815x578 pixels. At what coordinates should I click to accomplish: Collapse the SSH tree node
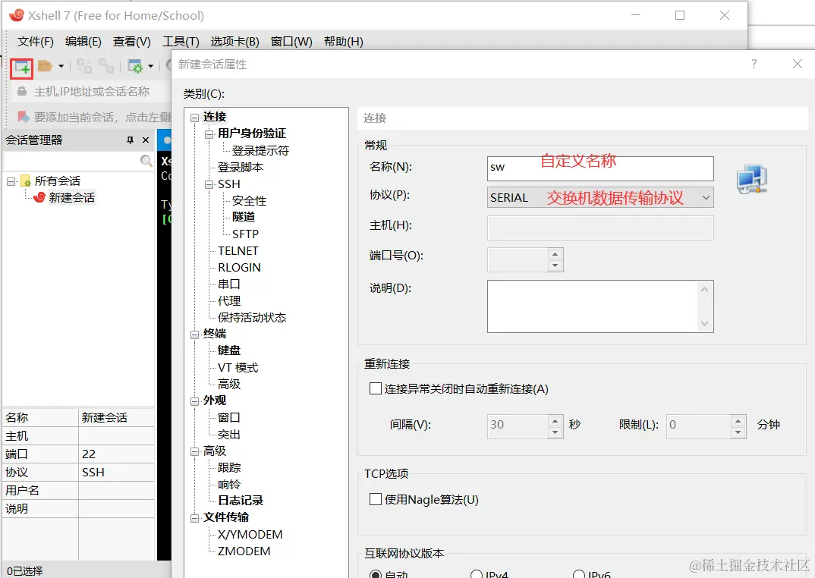[x=209, y=184]
